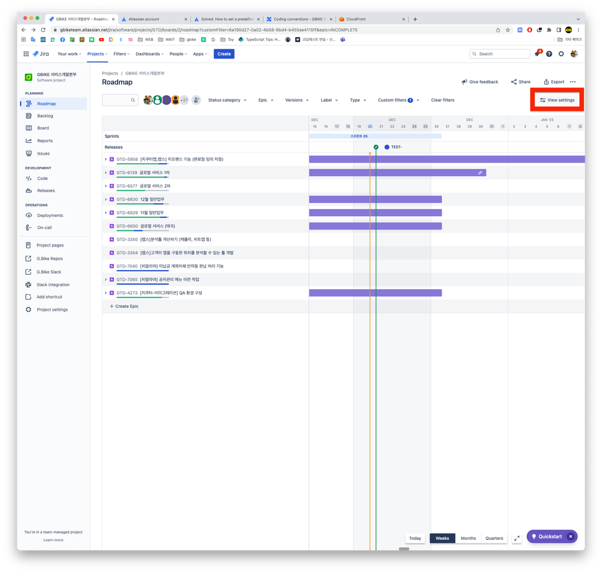Click the blue Create button
602x573 pixels.
coord(224,54)
